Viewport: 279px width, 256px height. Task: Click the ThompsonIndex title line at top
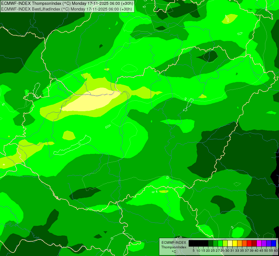point(67,3)
